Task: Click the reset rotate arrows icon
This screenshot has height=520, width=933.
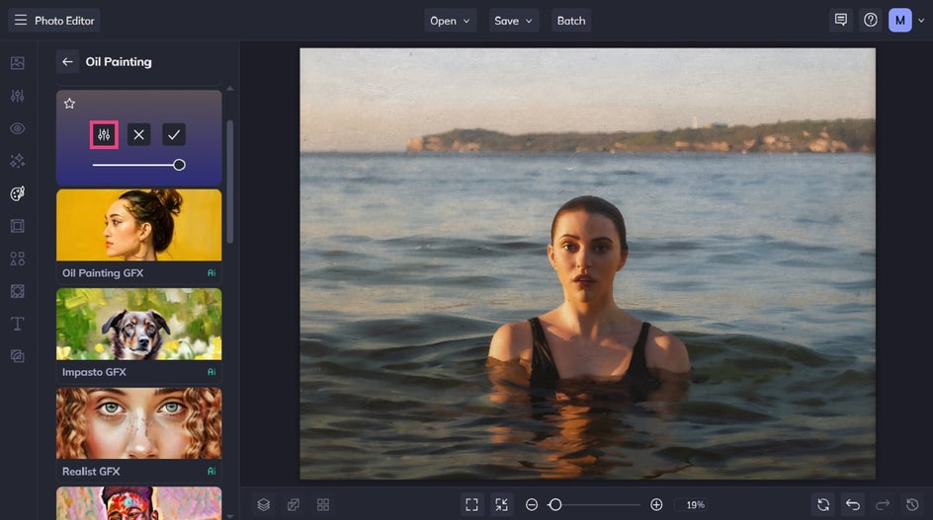Action: point(823,504)
